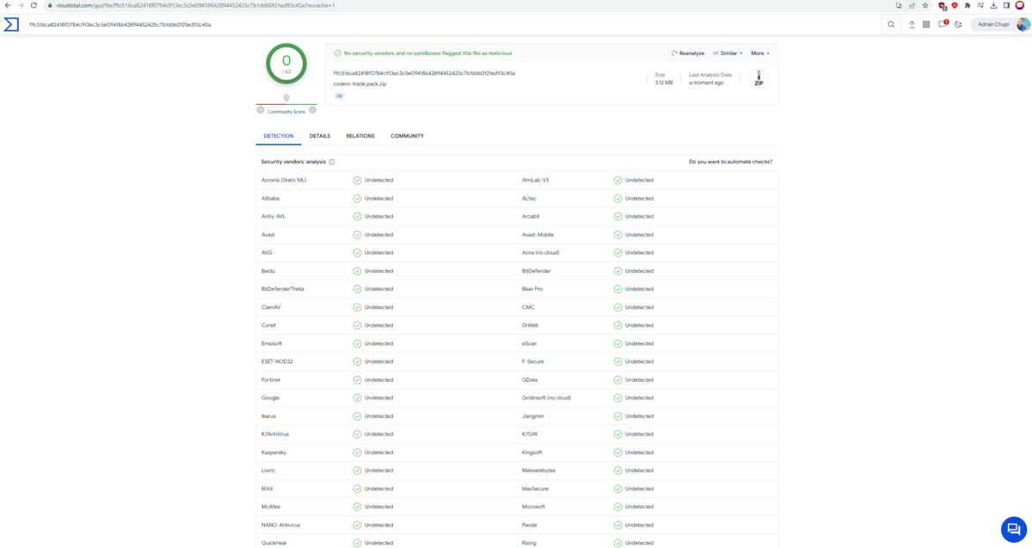The width and height of the screenshot is (1032, 548).
Task: Open Adrian Chupi account menu
Action: pos(1000,24)
